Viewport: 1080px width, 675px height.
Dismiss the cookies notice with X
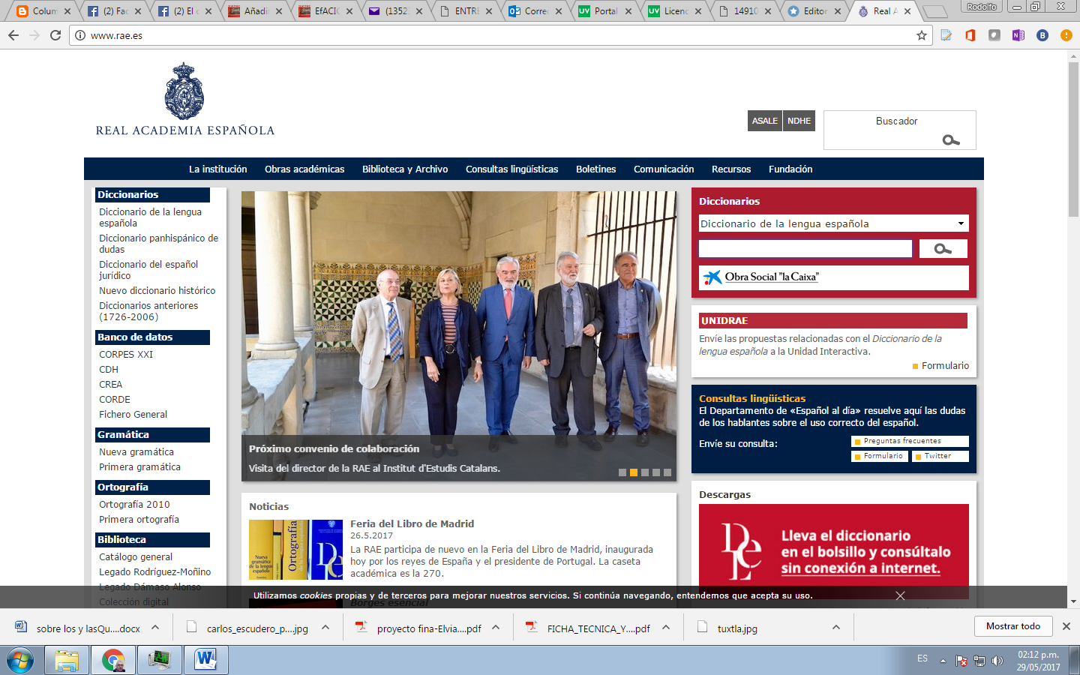pyautogui.click(x=900, y=595)
